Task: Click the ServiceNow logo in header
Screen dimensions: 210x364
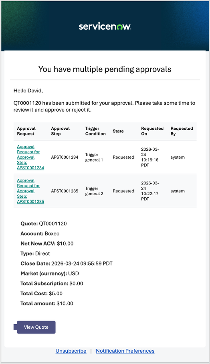Action: pyautogui.click(x=105, y=27)
